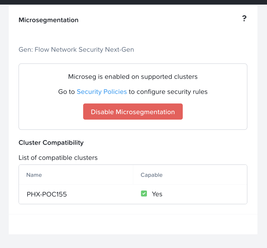Click the Microseg is enabled status message
Screen dimensions: 267x248
point(133,77)
